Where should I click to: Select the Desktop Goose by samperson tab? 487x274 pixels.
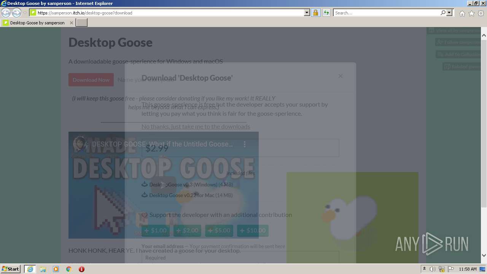(37, 23)
